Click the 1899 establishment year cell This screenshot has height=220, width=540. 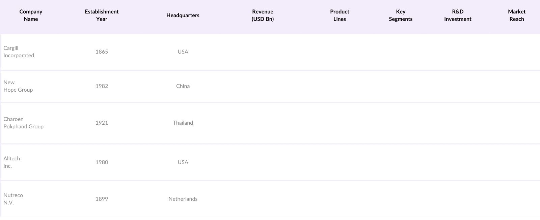click(102, 199)
